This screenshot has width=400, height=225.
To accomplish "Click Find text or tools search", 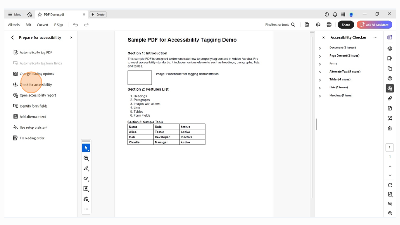I will tap(280, 25).
